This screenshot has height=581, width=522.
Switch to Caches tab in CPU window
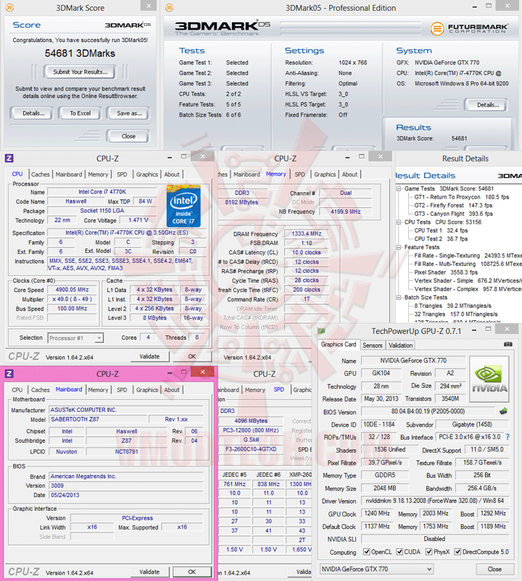(x=41, y=175)
